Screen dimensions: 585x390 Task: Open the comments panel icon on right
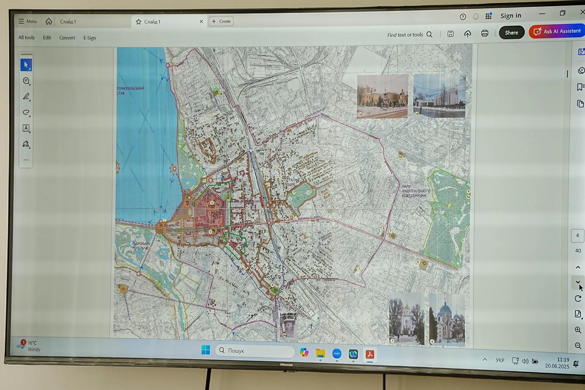click(581, 70)
